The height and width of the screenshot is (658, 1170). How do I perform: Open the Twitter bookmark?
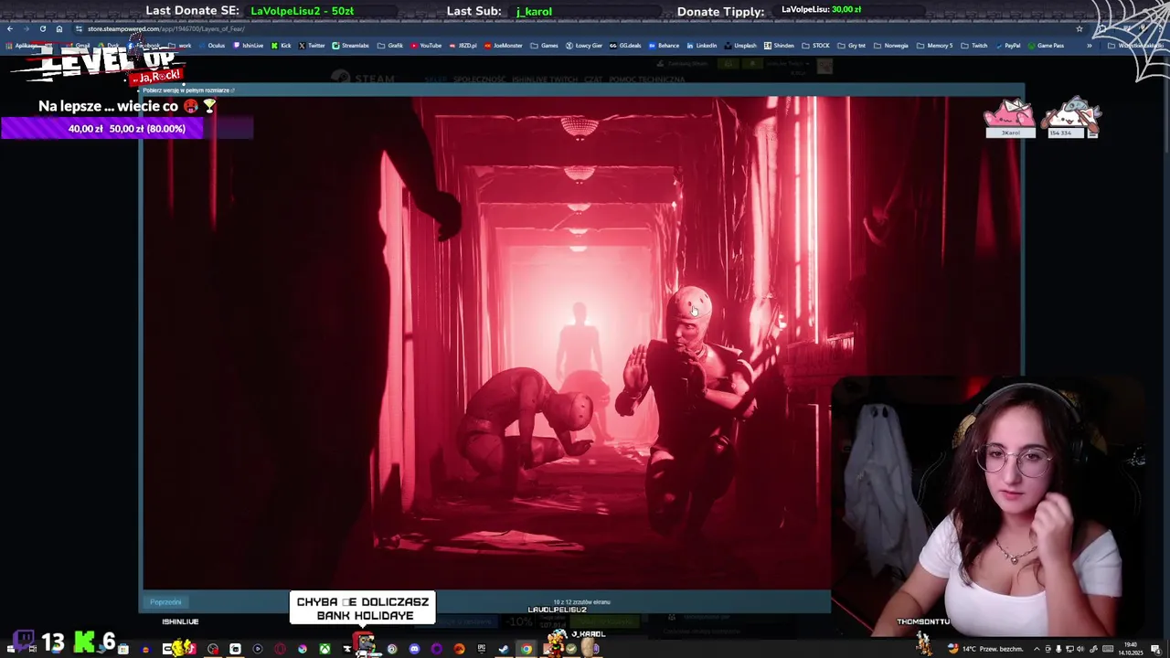pyautogui.click(x=312, y=46)
